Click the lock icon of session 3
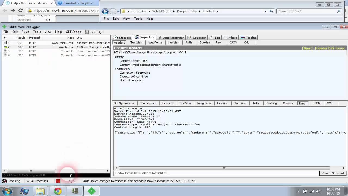348x196 pixels. coord(5,51)
